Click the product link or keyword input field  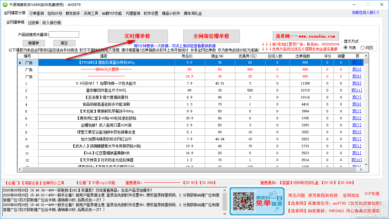[64, 35]
